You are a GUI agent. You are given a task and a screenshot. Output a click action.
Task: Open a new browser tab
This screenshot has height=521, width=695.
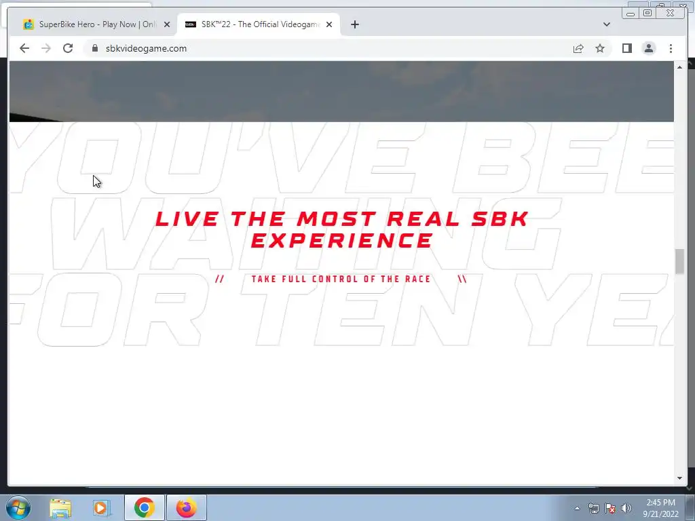[x=354, y=24]
